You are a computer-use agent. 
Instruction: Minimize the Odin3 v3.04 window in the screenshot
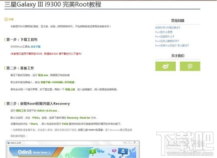pos(125,142)
